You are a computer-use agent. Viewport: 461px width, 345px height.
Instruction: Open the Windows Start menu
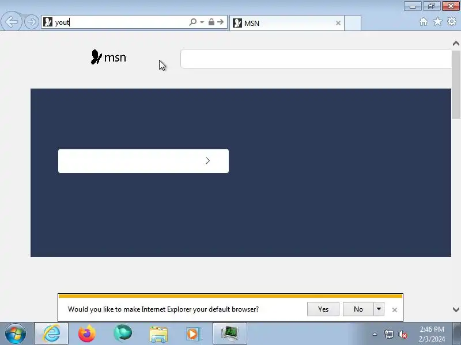click(16, 333)
